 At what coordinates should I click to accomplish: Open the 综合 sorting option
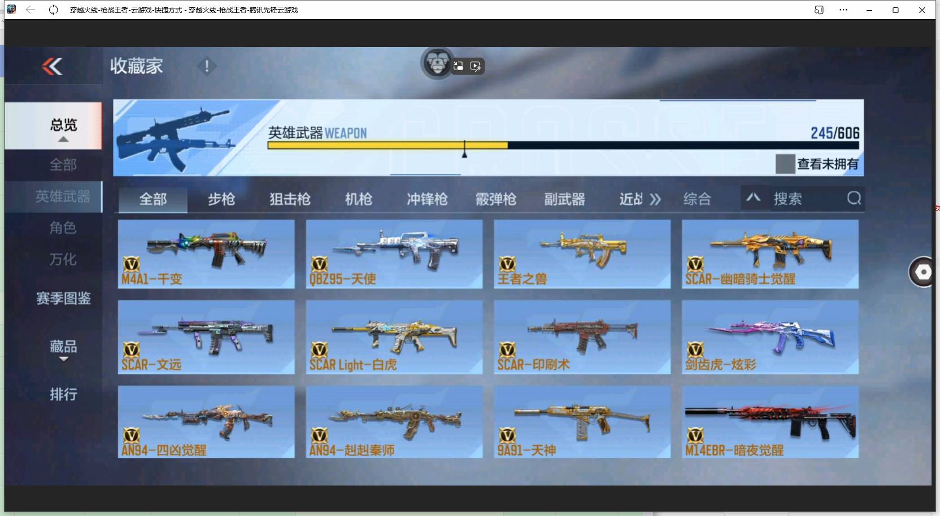697,199
